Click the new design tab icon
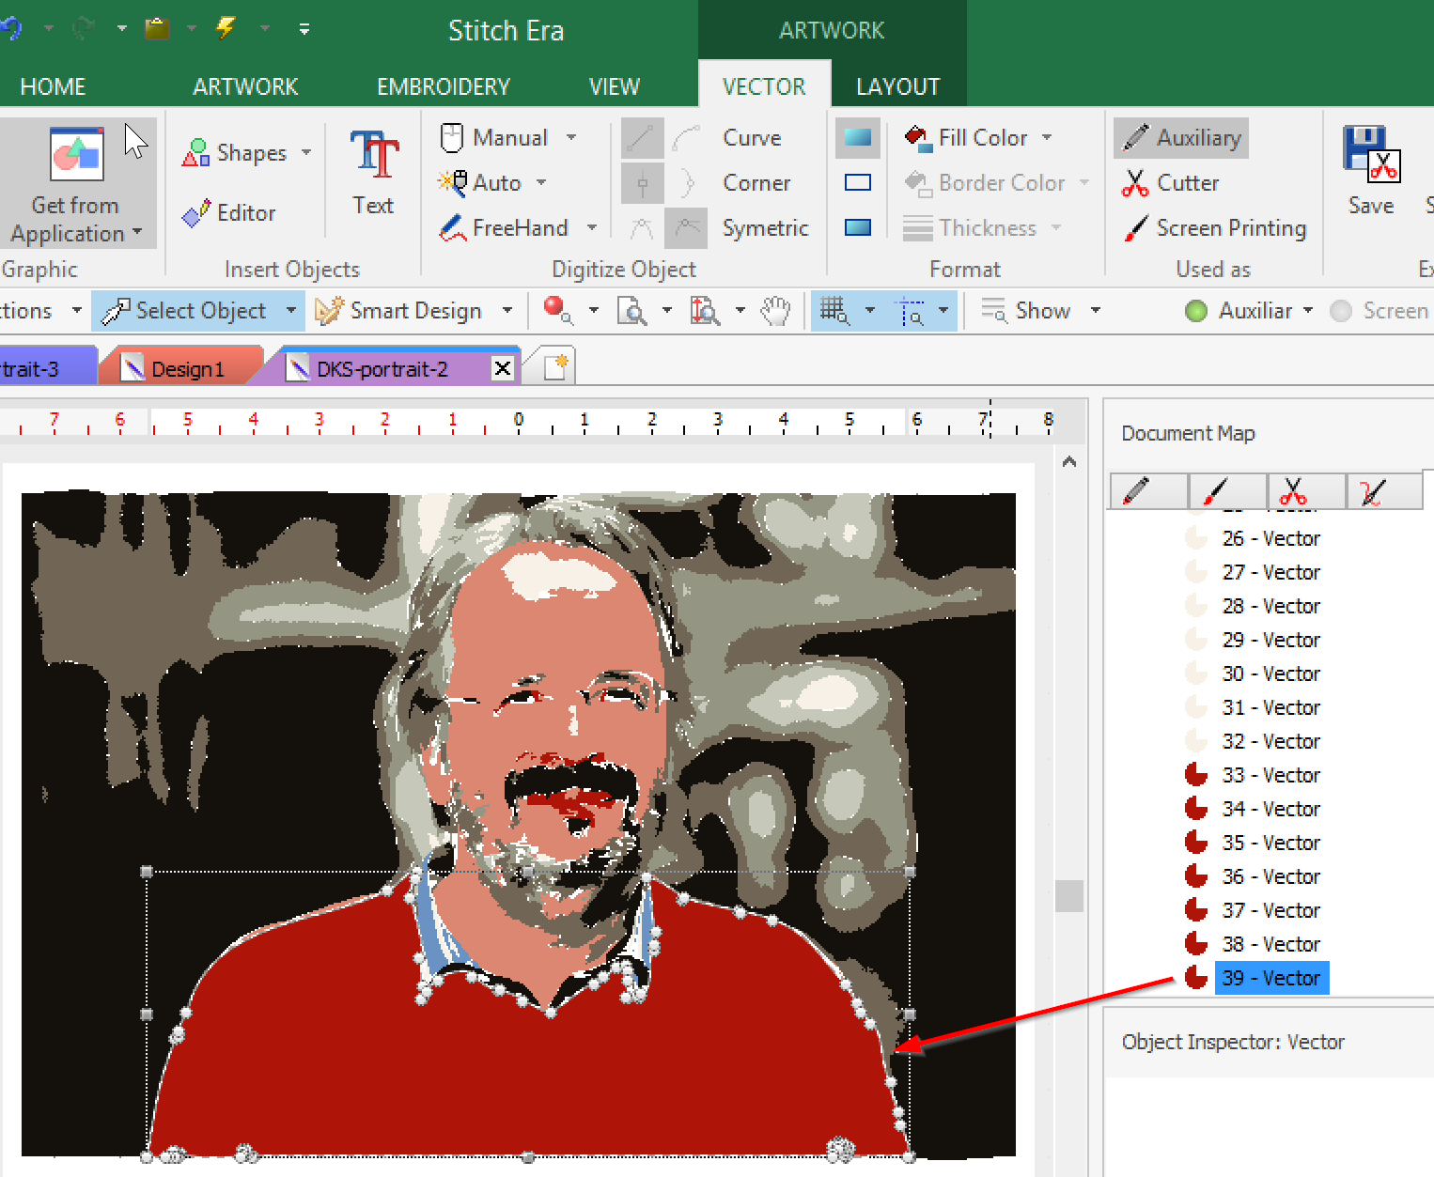The width and height of the screenshot is (1434, 1177). click(554, 367)
